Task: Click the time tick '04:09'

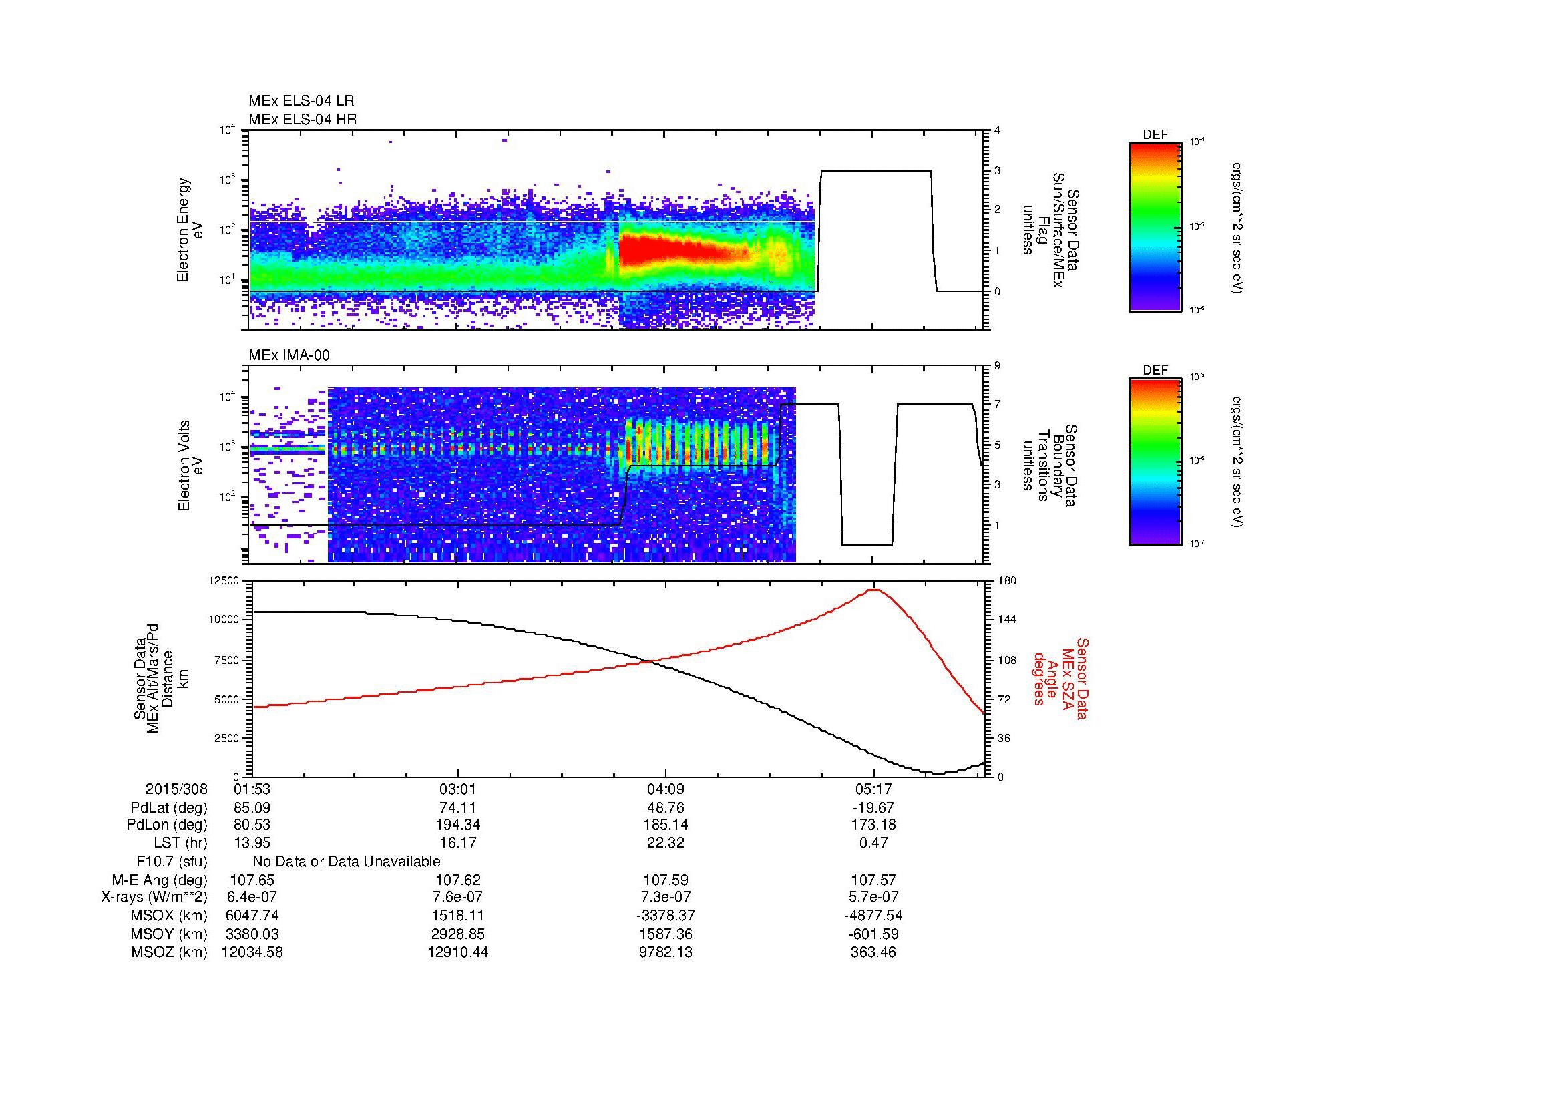Action: click(665, 789)
